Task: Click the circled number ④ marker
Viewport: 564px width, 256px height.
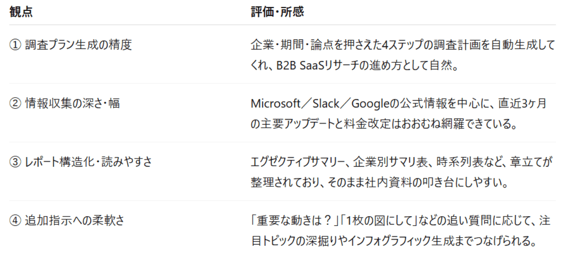Action: (15, 221)
